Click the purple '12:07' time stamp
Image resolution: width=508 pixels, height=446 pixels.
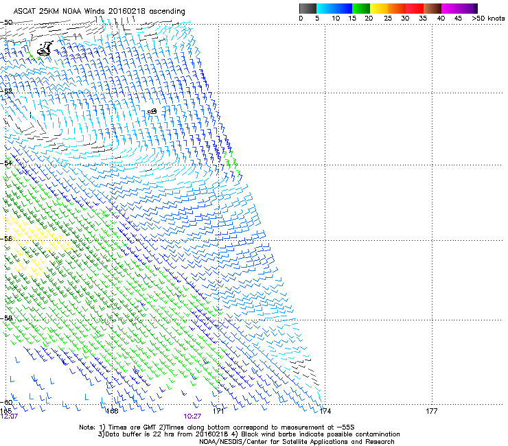9,416
